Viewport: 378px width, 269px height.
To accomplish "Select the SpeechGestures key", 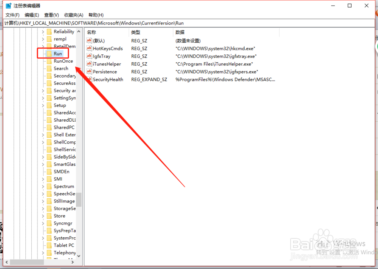I will pos(65,194).
